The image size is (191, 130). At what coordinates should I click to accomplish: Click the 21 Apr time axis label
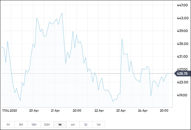point(56,110)
